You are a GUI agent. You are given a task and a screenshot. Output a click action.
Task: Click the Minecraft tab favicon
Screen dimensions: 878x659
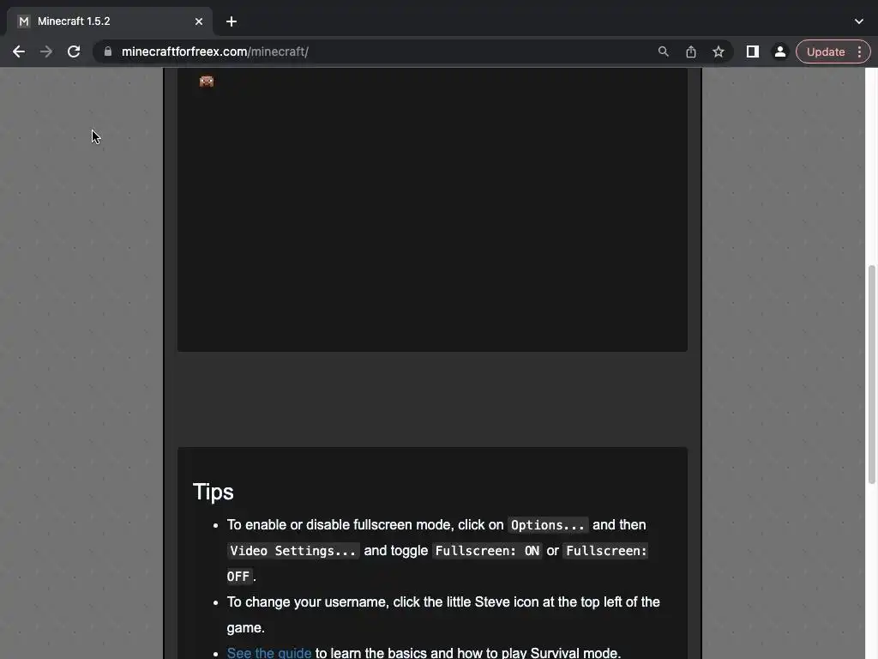tap(23, 21)
